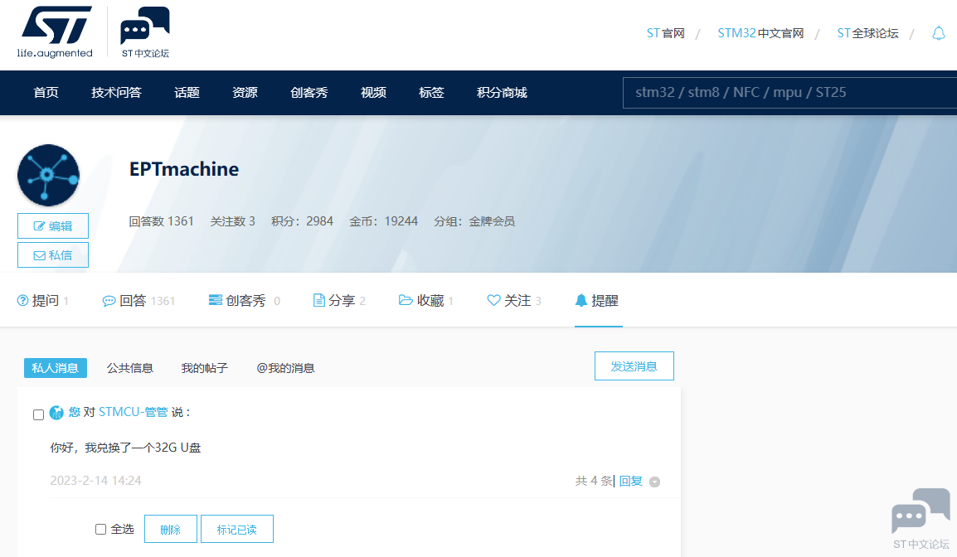The image size is (957, 557).
Task: Click the question mark icon beside 提问
Action: click(x=22, y=300)
